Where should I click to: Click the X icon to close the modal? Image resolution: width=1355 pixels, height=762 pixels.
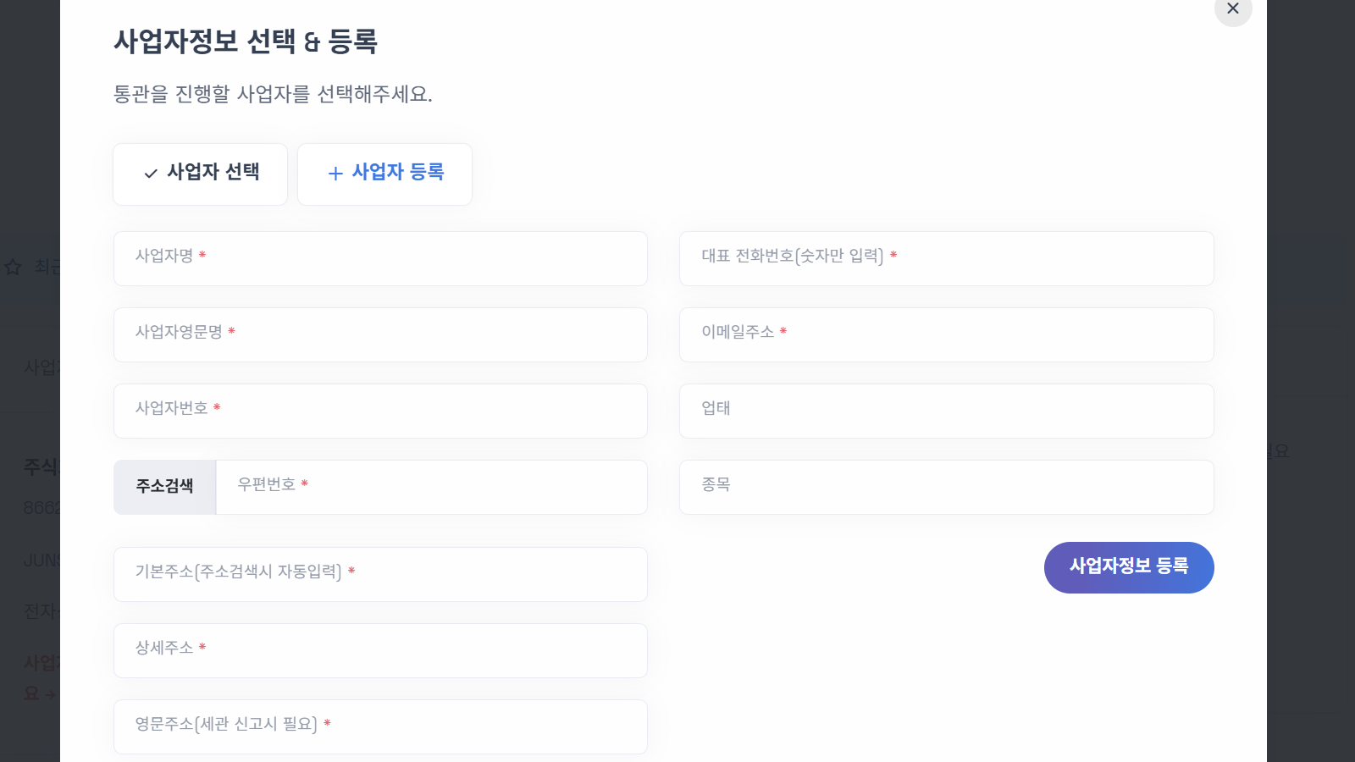1233,9
